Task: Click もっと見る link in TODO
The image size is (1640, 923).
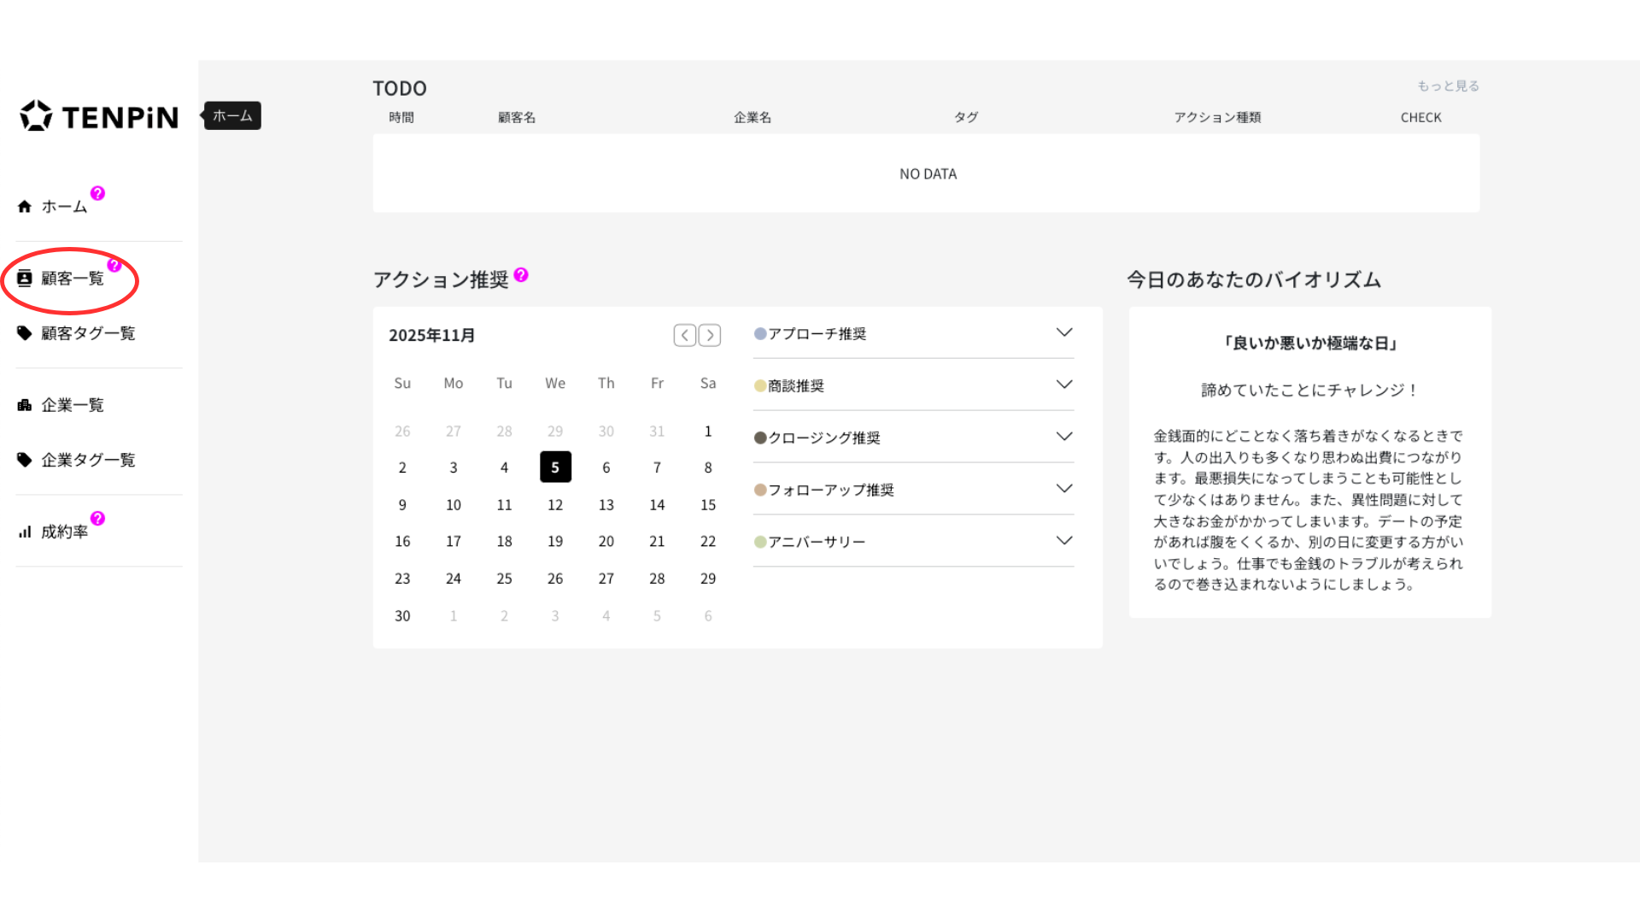Action: [x=1448, y=85]
